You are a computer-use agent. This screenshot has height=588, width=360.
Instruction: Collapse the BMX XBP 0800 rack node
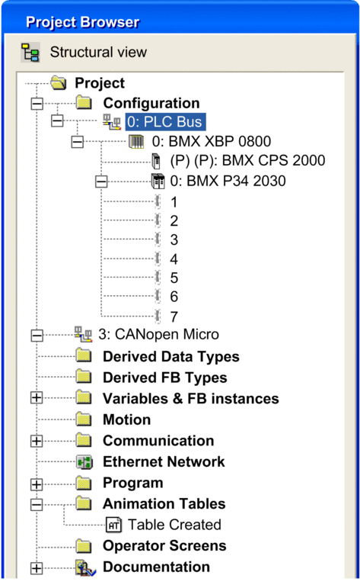coord(78,142)
